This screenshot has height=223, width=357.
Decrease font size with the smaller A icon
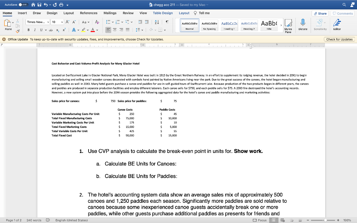[74, 22]
